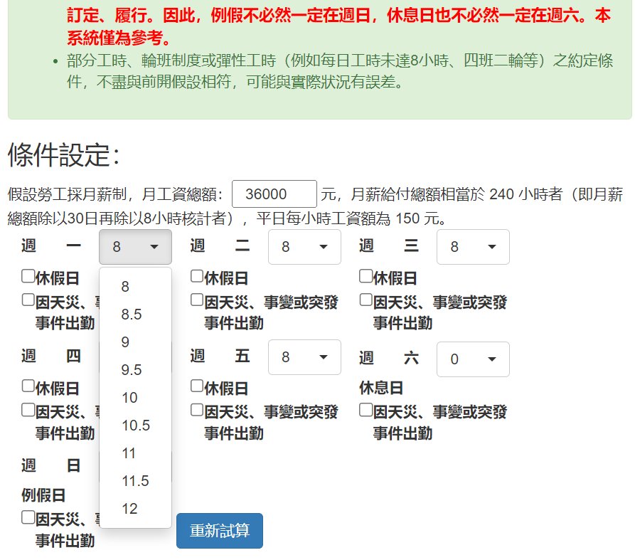Select 11 hours option

pos(135,453)
